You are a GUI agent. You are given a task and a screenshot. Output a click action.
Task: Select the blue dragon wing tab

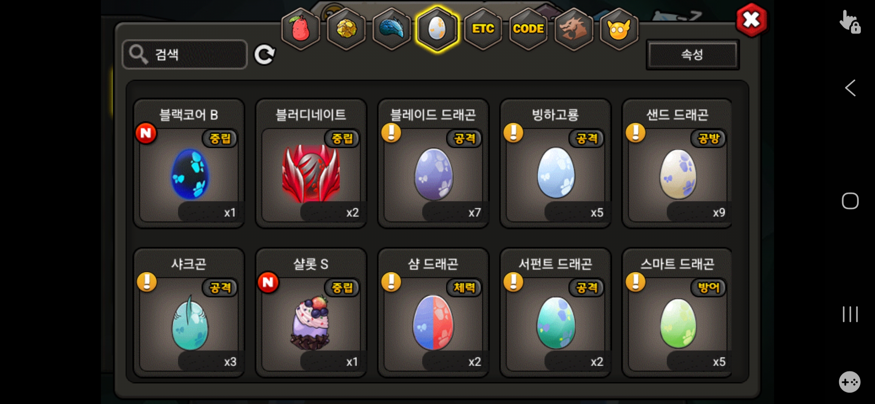tap(392, 29)
